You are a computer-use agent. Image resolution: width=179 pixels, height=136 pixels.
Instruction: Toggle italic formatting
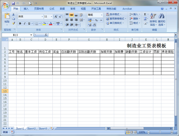tap(25, 24)
